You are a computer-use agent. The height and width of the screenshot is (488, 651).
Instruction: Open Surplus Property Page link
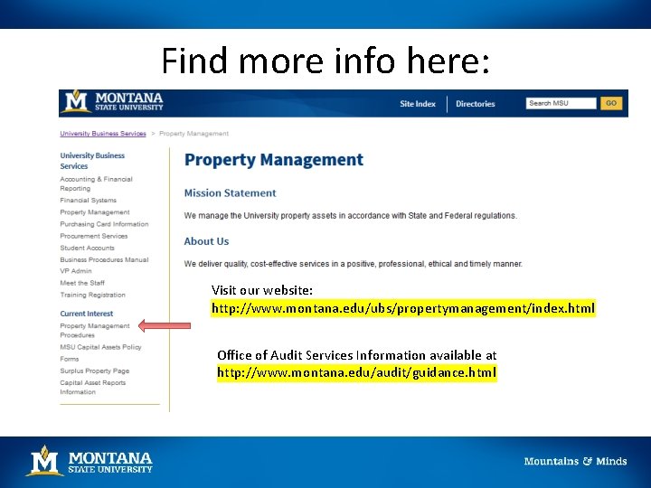(x=94, y=371)
